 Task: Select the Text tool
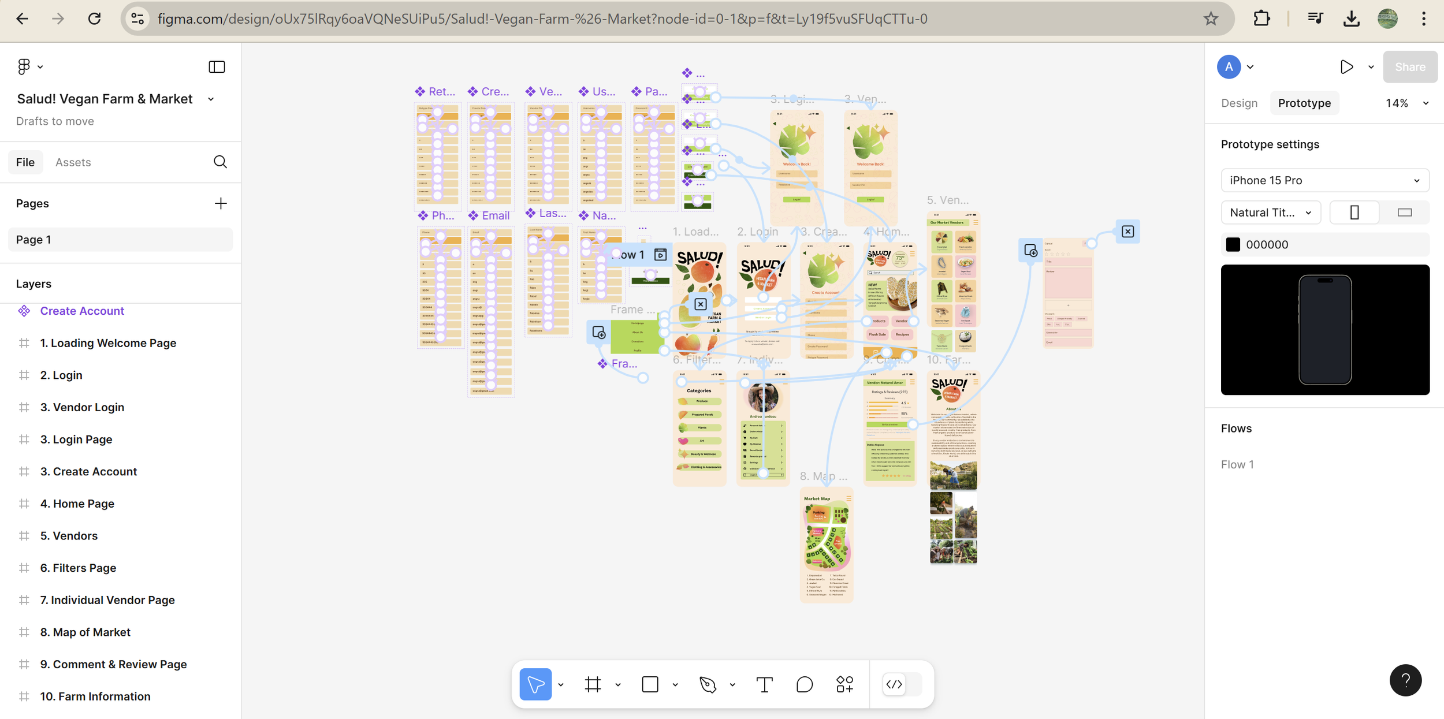[x=764, y=684]
